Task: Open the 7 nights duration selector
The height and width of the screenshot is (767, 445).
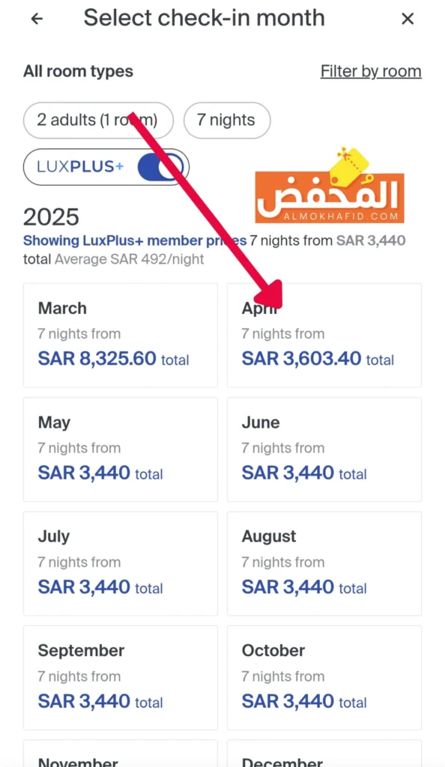Action: pyautogui.click(x=227, y=120)
